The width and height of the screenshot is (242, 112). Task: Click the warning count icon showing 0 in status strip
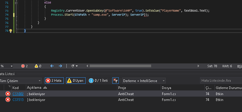pyautogui.click(x=36, y=66)
